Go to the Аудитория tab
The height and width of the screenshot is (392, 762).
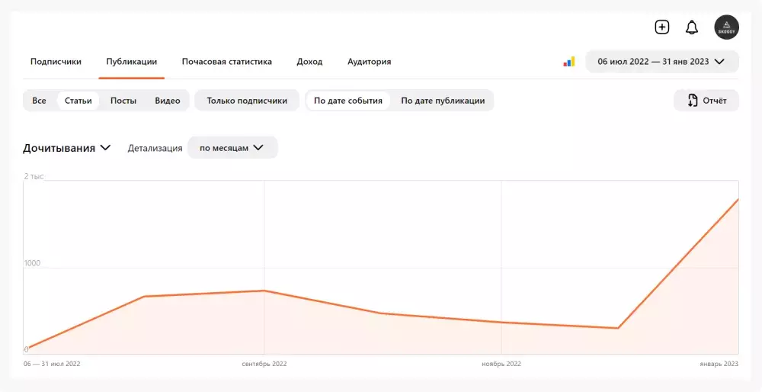[x=369, y=62]
